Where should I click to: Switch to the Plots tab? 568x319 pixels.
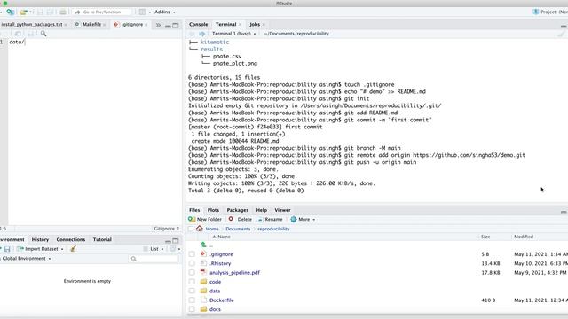[x=213, y=210]
